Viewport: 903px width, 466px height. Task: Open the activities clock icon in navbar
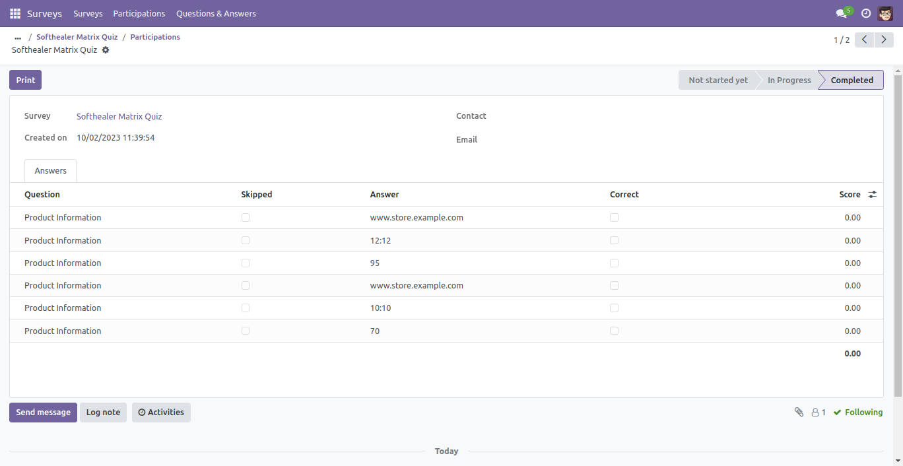[x=866, y=13]
